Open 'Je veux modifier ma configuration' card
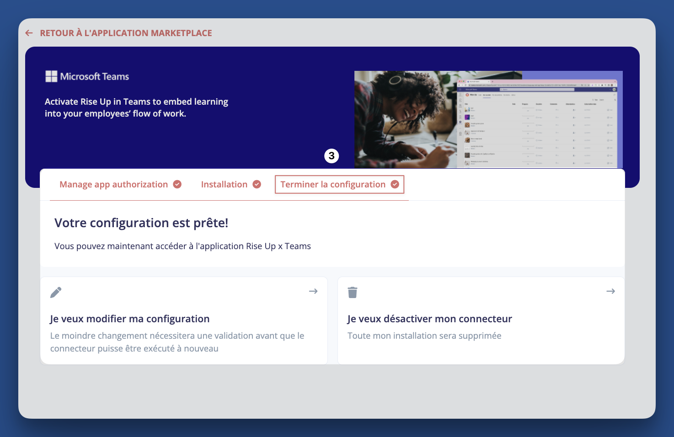Screen dimensions: 674x437 [x=184, y=320]
